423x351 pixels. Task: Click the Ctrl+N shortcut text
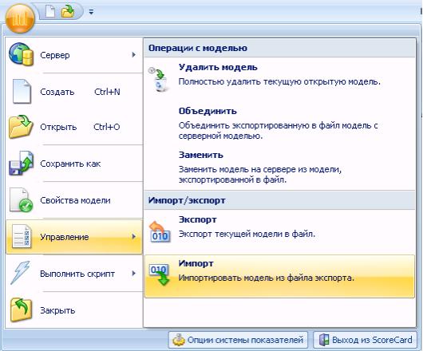(107, 92)
